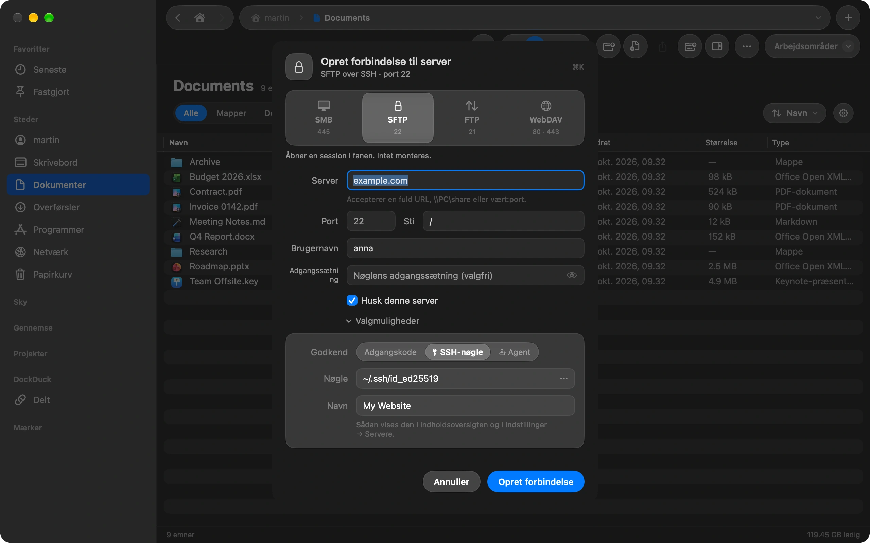
Task: Click into the Port field
Action: click(371, 221)
